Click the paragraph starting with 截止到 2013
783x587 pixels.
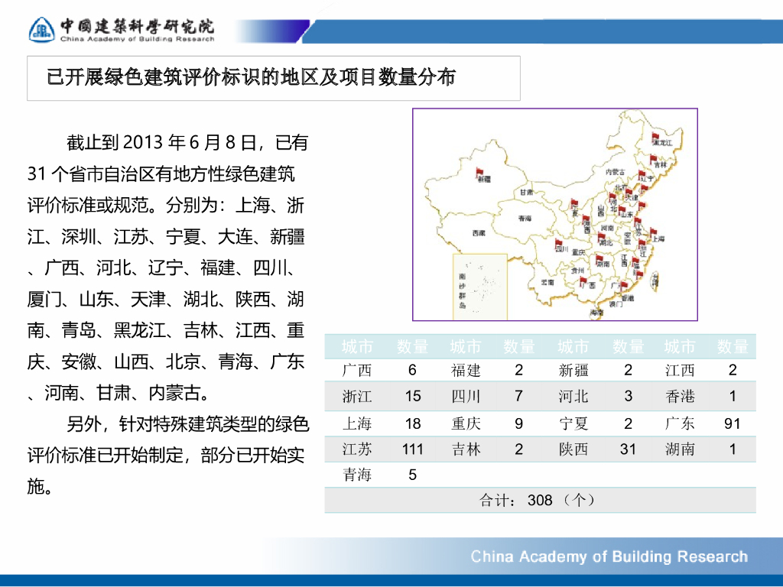[168, 268]
